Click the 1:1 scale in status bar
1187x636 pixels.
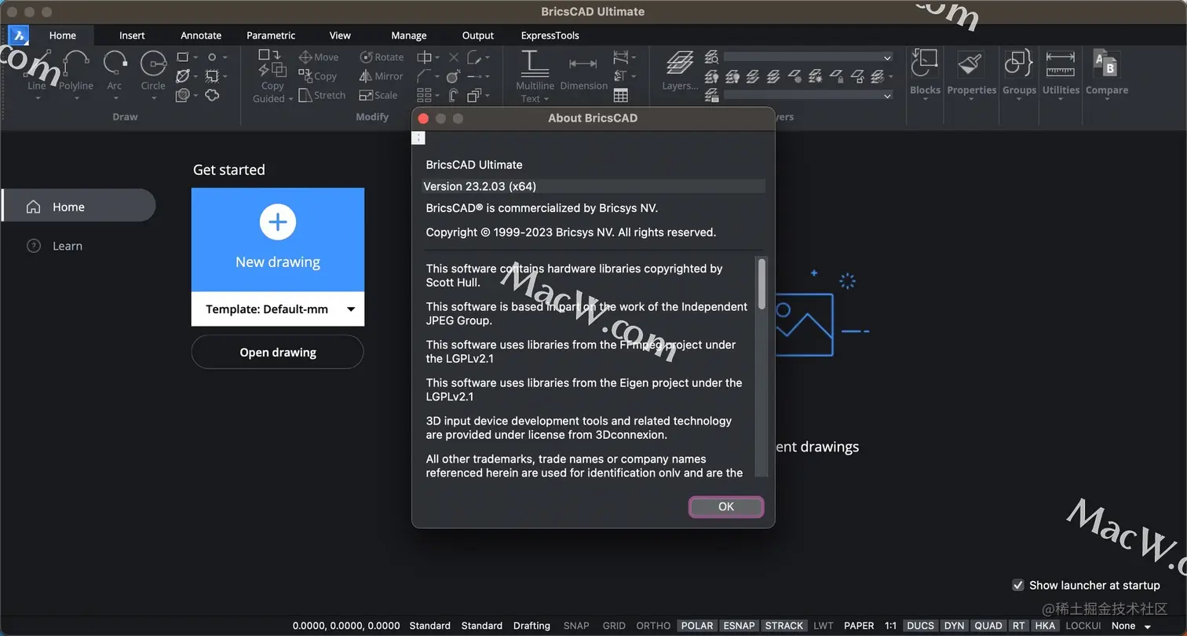point(890,626)
